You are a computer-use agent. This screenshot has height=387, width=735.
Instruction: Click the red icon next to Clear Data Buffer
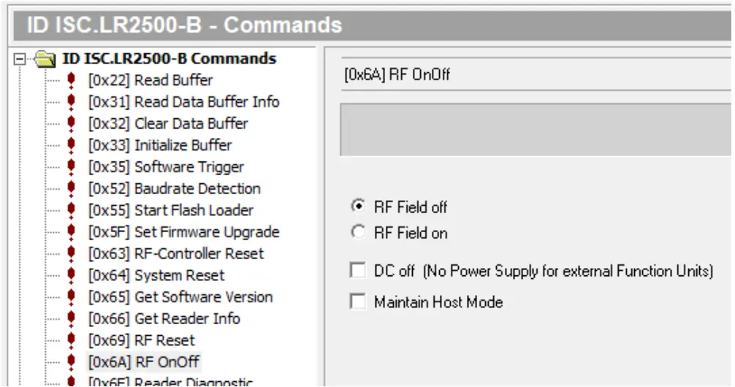pos(71,124)
